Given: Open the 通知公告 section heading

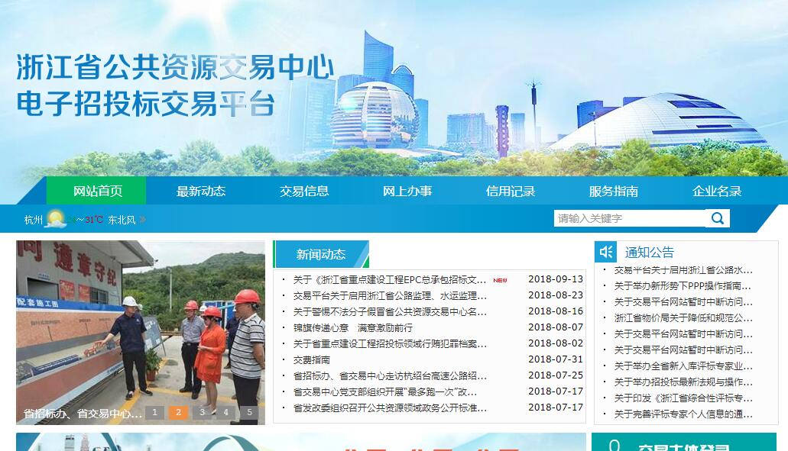Looking at the screenshot, I should [x=650, y=253].
